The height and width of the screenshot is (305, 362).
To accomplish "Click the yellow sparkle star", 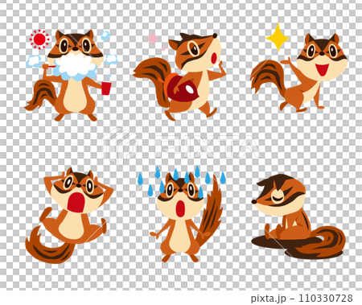I will [x=278, y=37].
